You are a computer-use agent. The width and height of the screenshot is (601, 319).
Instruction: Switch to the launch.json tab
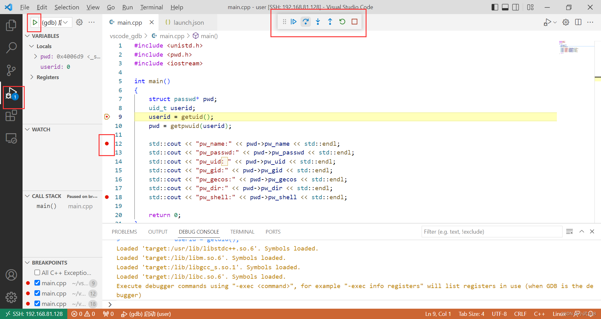[188, 23]
